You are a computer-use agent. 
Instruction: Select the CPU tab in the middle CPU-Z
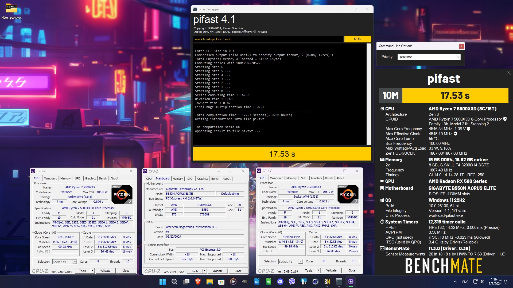pyautogui.click(x=149, y=179)
